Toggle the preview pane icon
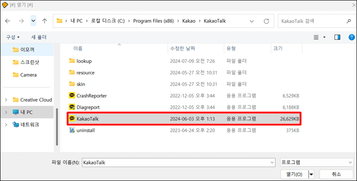357x181 pixels. coord(337,37)
